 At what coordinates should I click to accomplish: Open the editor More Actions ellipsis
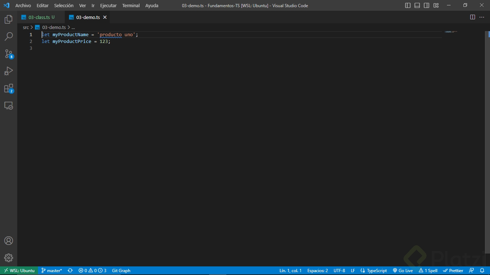(x=482, y=17)
